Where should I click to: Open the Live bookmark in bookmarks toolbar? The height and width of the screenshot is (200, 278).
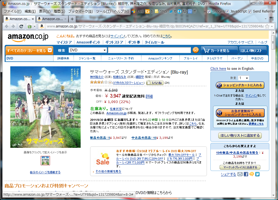point(138,11)
